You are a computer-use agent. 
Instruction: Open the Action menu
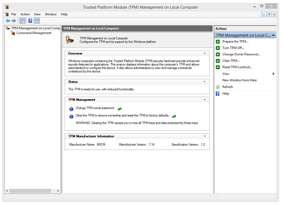(x=25, y=14)
